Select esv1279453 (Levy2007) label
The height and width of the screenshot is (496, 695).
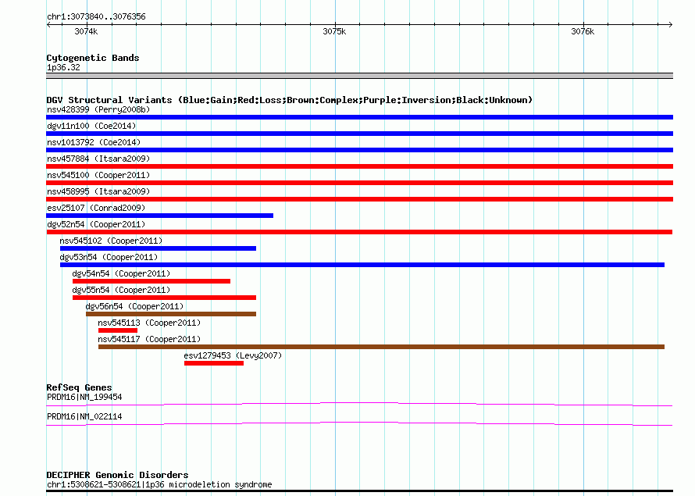coord(233,355)
